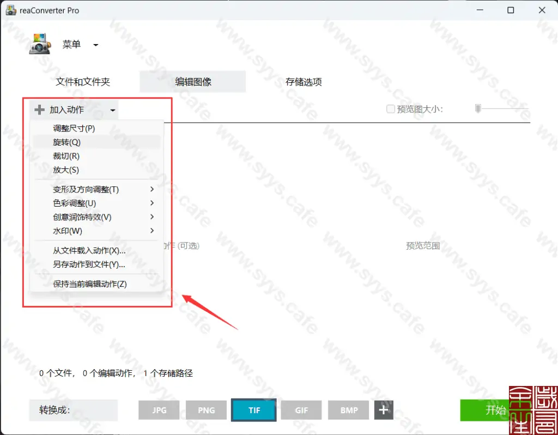558x435 pixels.
Task: Adjust the preview size slider
Action: 478,108
